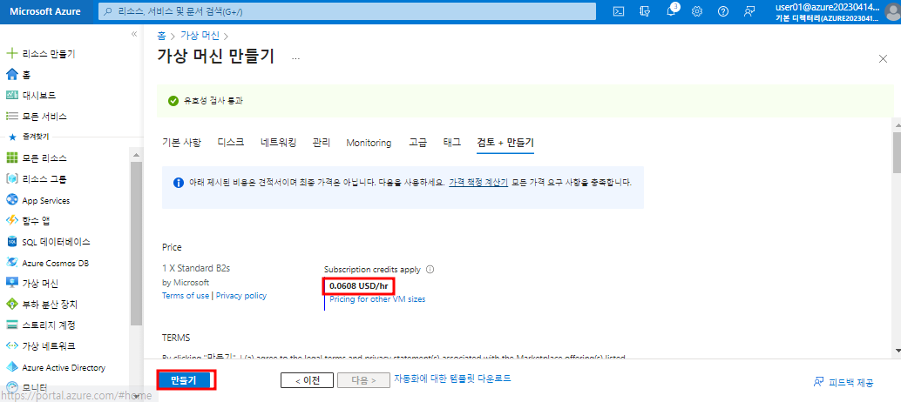Click the 부하 분산 장치 icon
Screen dimensions: 901x402
11,305
